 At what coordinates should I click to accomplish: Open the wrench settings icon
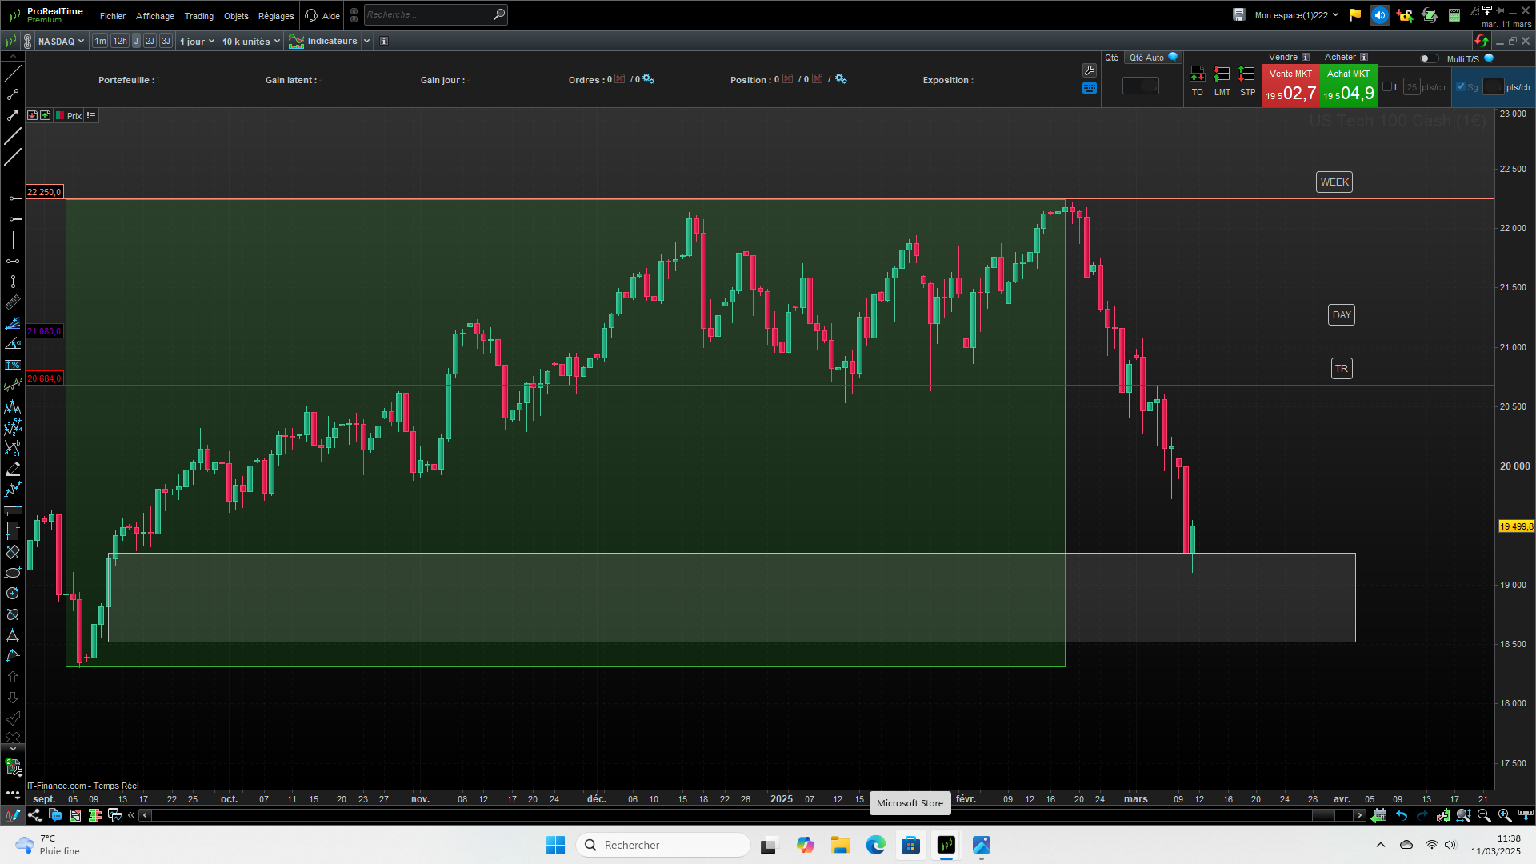(1089, 70)
